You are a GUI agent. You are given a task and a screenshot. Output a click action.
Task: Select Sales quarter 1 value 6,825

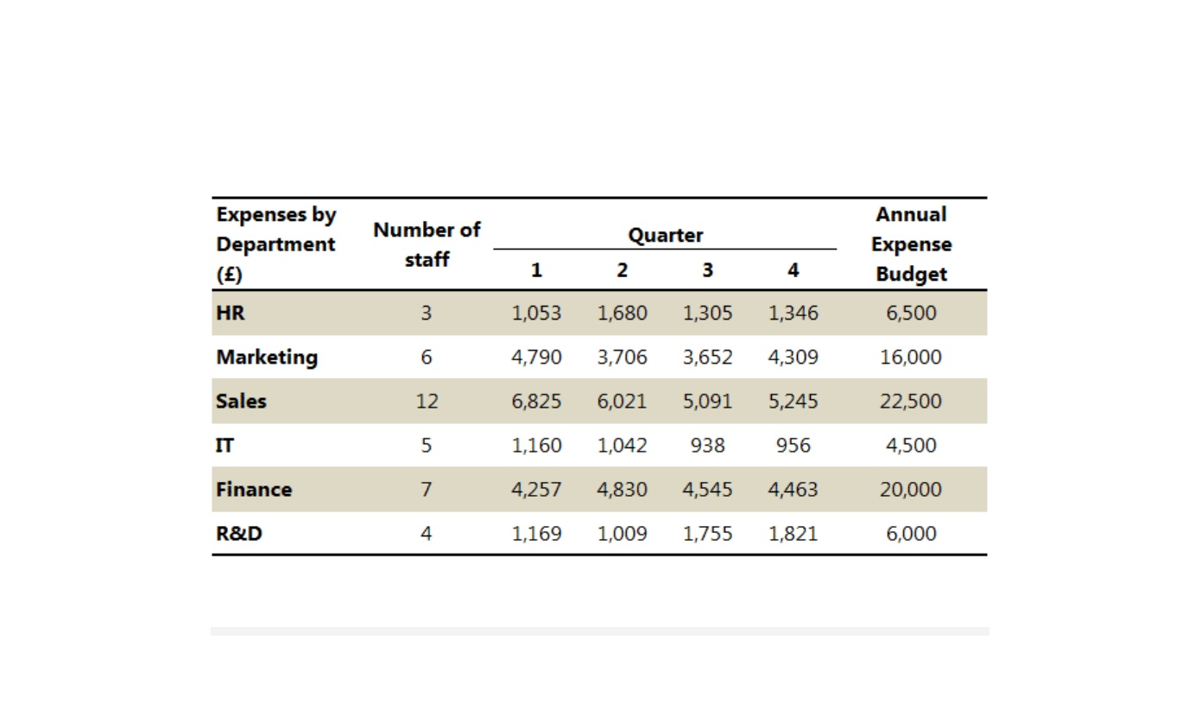(x=536, y=401)
